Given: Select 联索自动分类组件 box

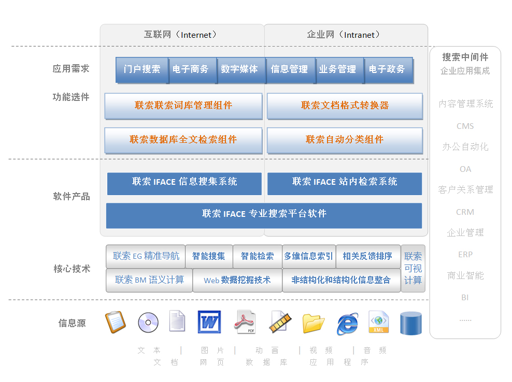Looking at the screenshot, I should coord(345,140).
